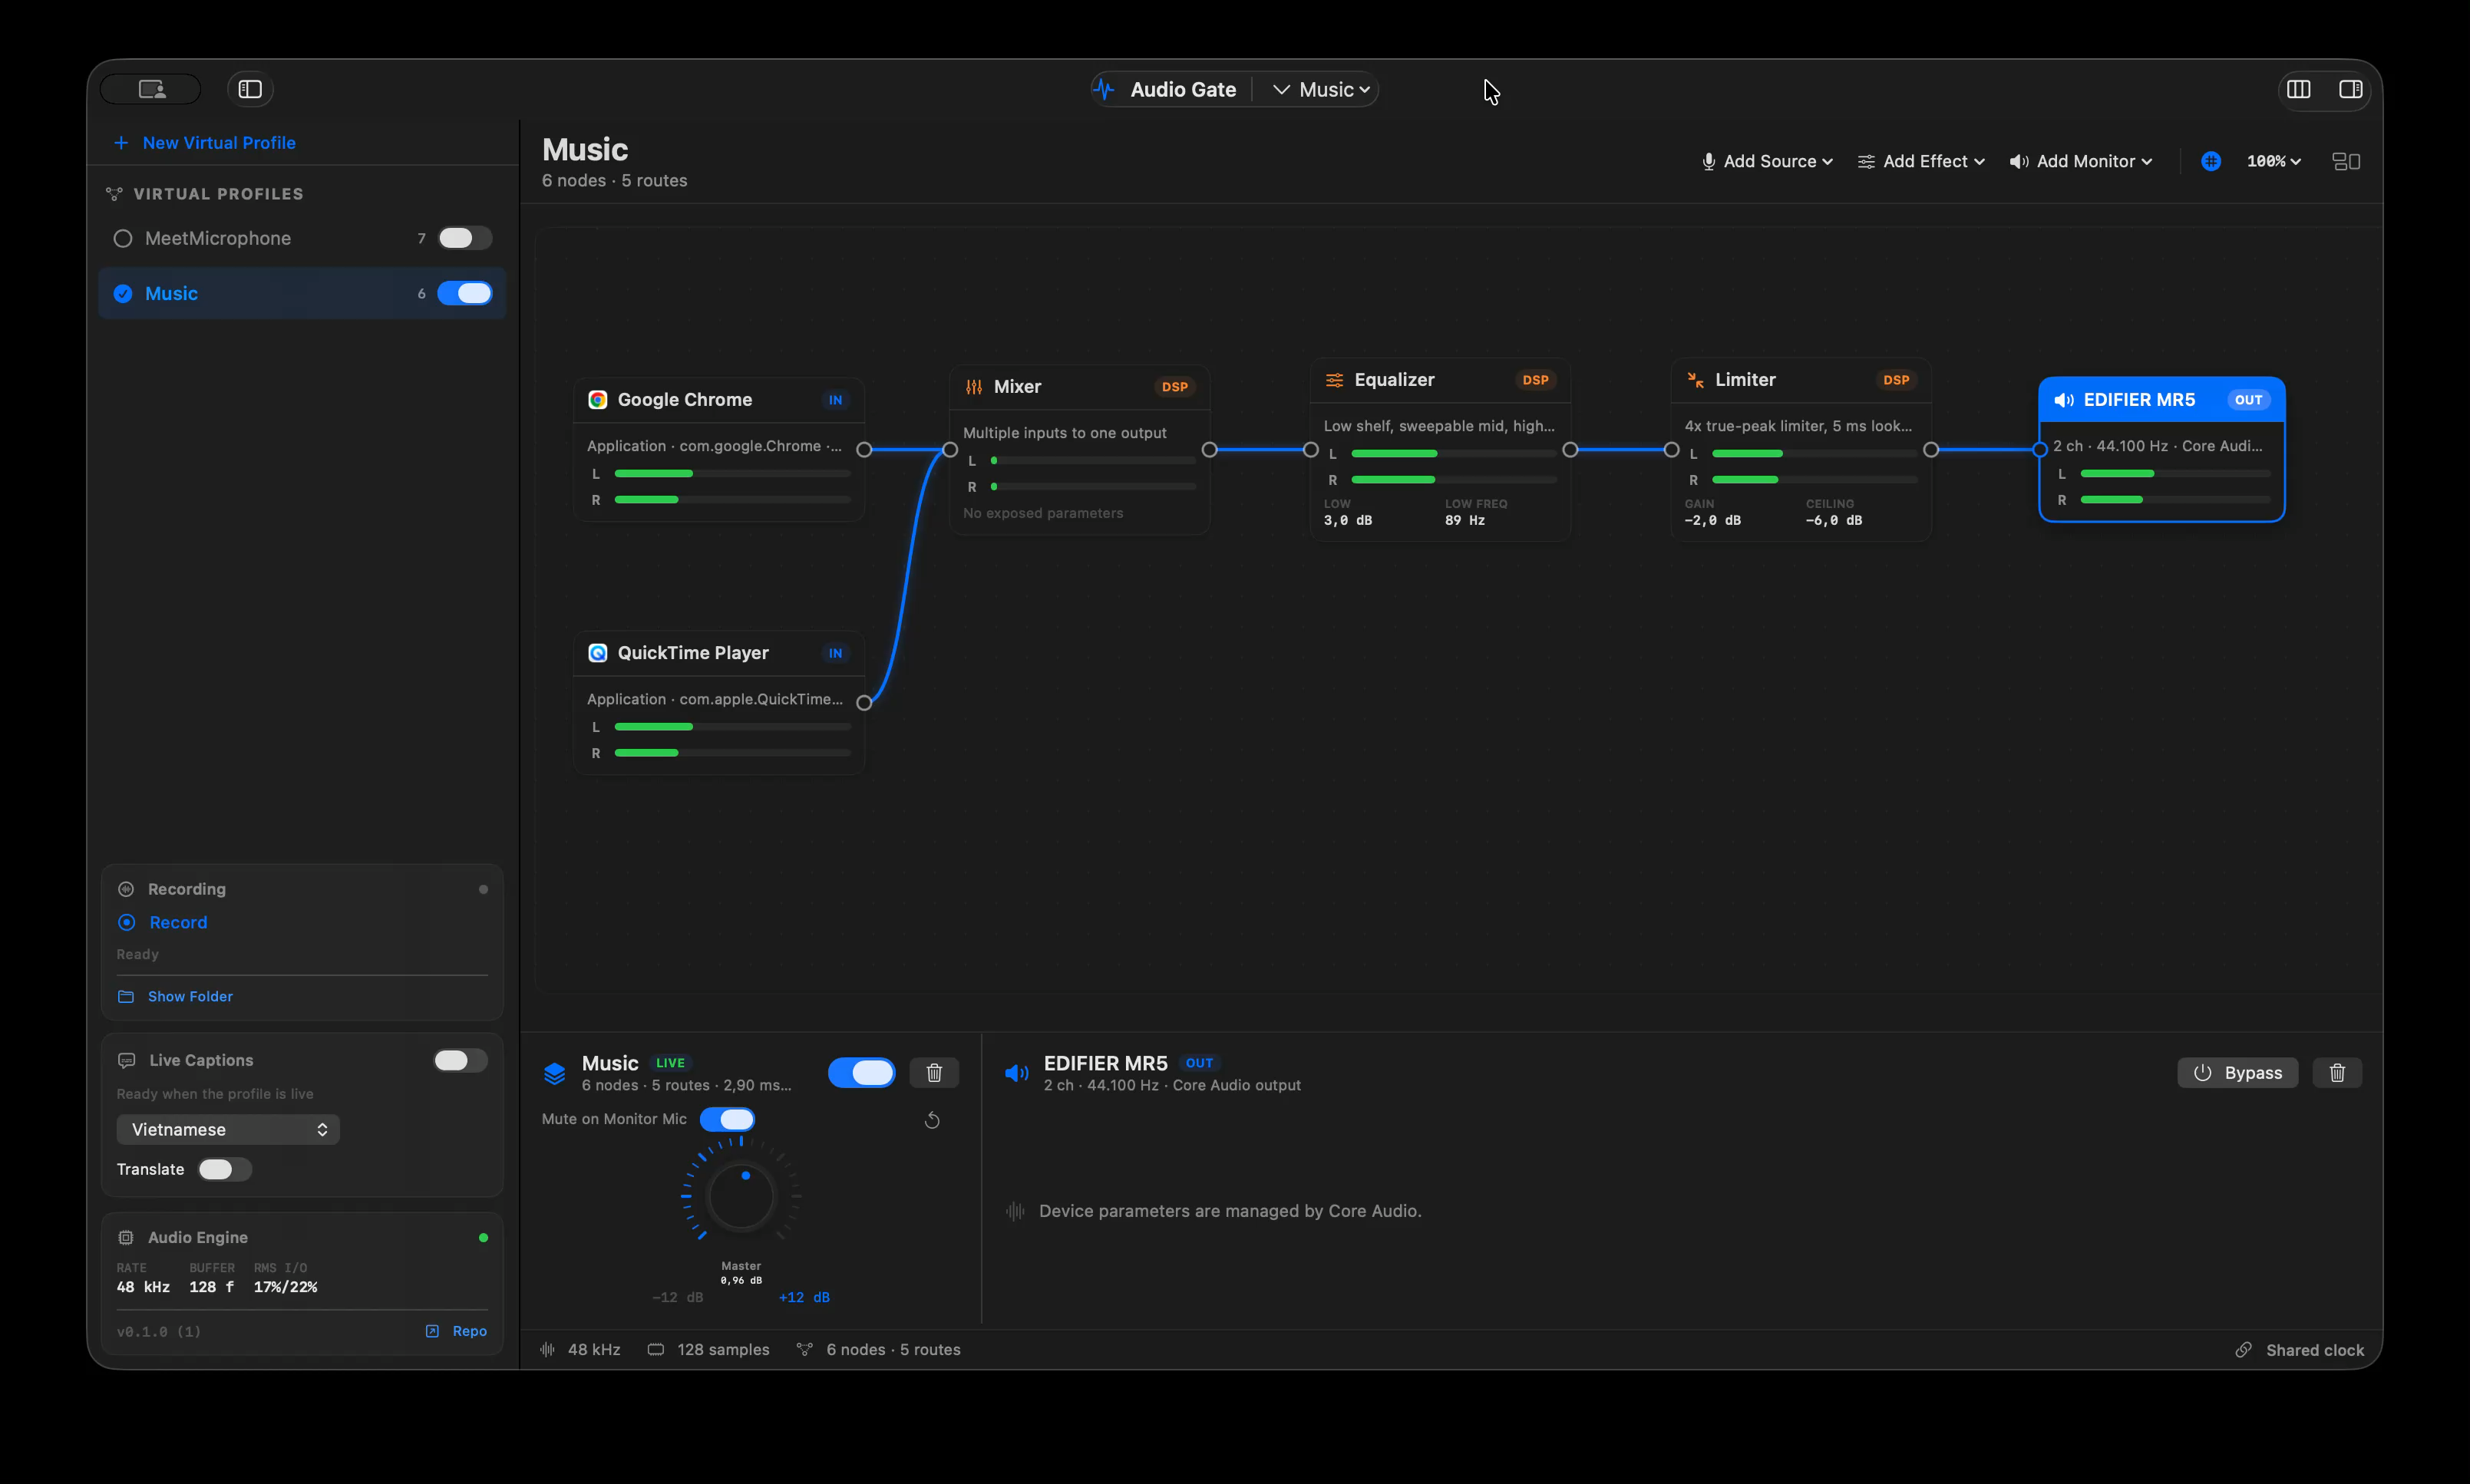Click the Music profile checkmark circle
2470x1484 pixels.
click(x=123, y=293)
